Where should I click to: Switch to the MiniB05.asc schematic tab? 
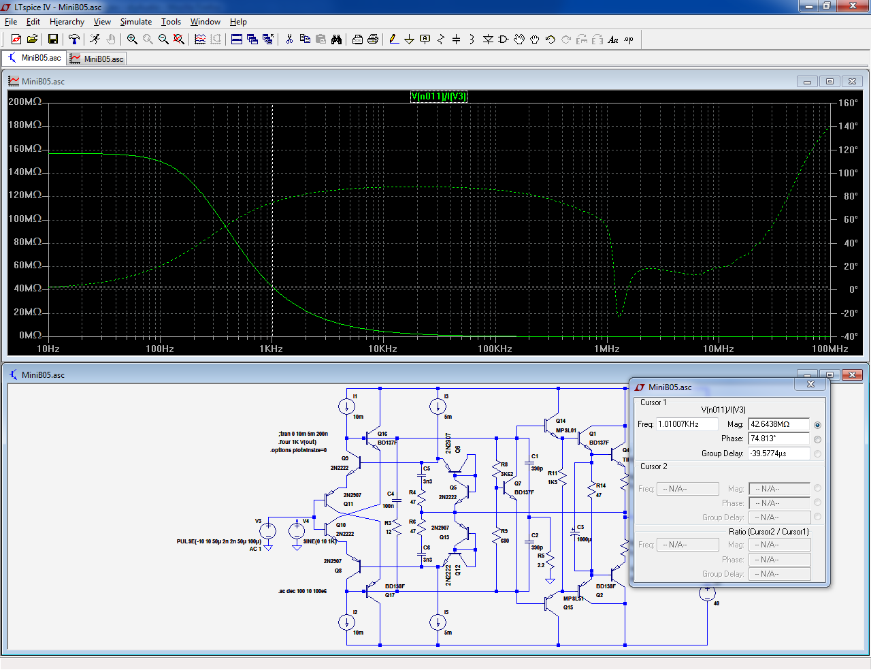click(x=34, y=58)
